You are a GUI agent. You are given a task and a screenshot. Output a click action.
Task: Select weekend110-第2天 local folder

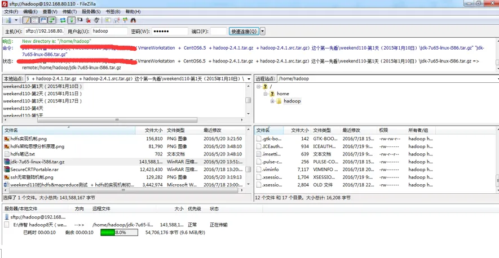(43, 94)
